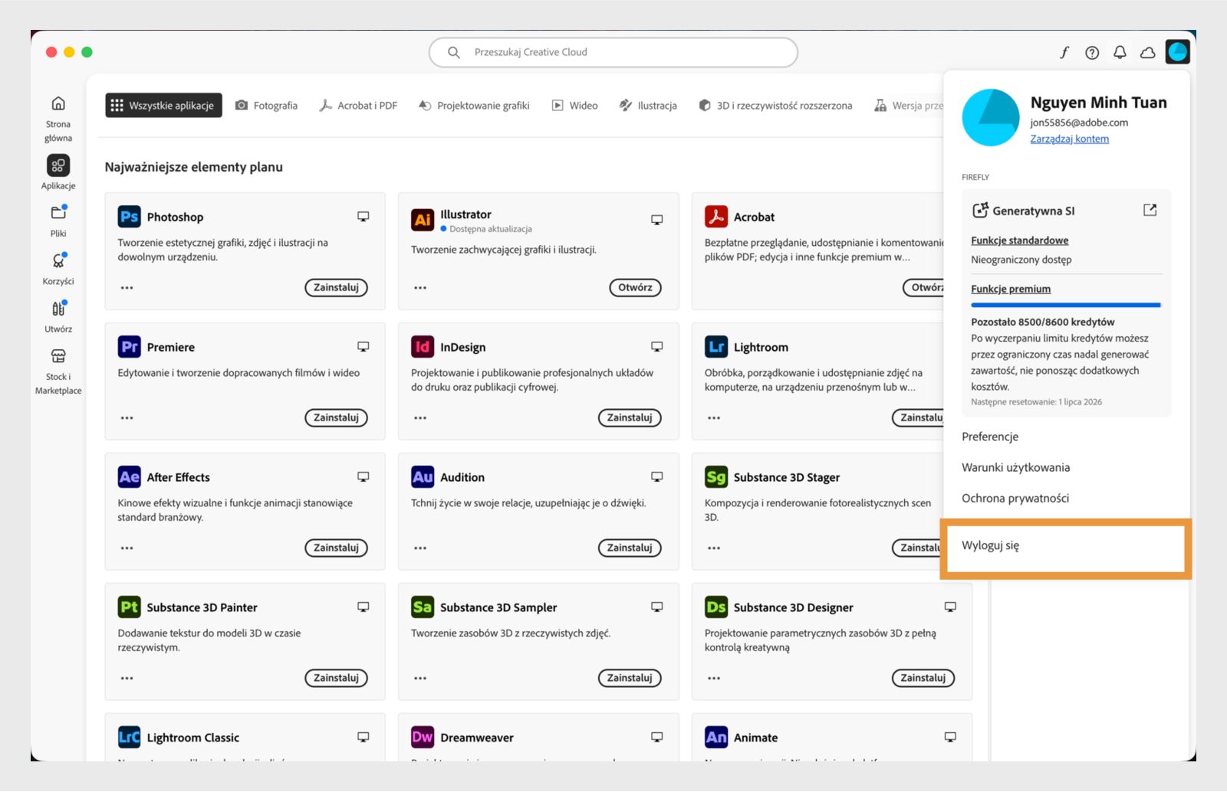Switch to Projektowanie grafiki tab

point(474,106)
